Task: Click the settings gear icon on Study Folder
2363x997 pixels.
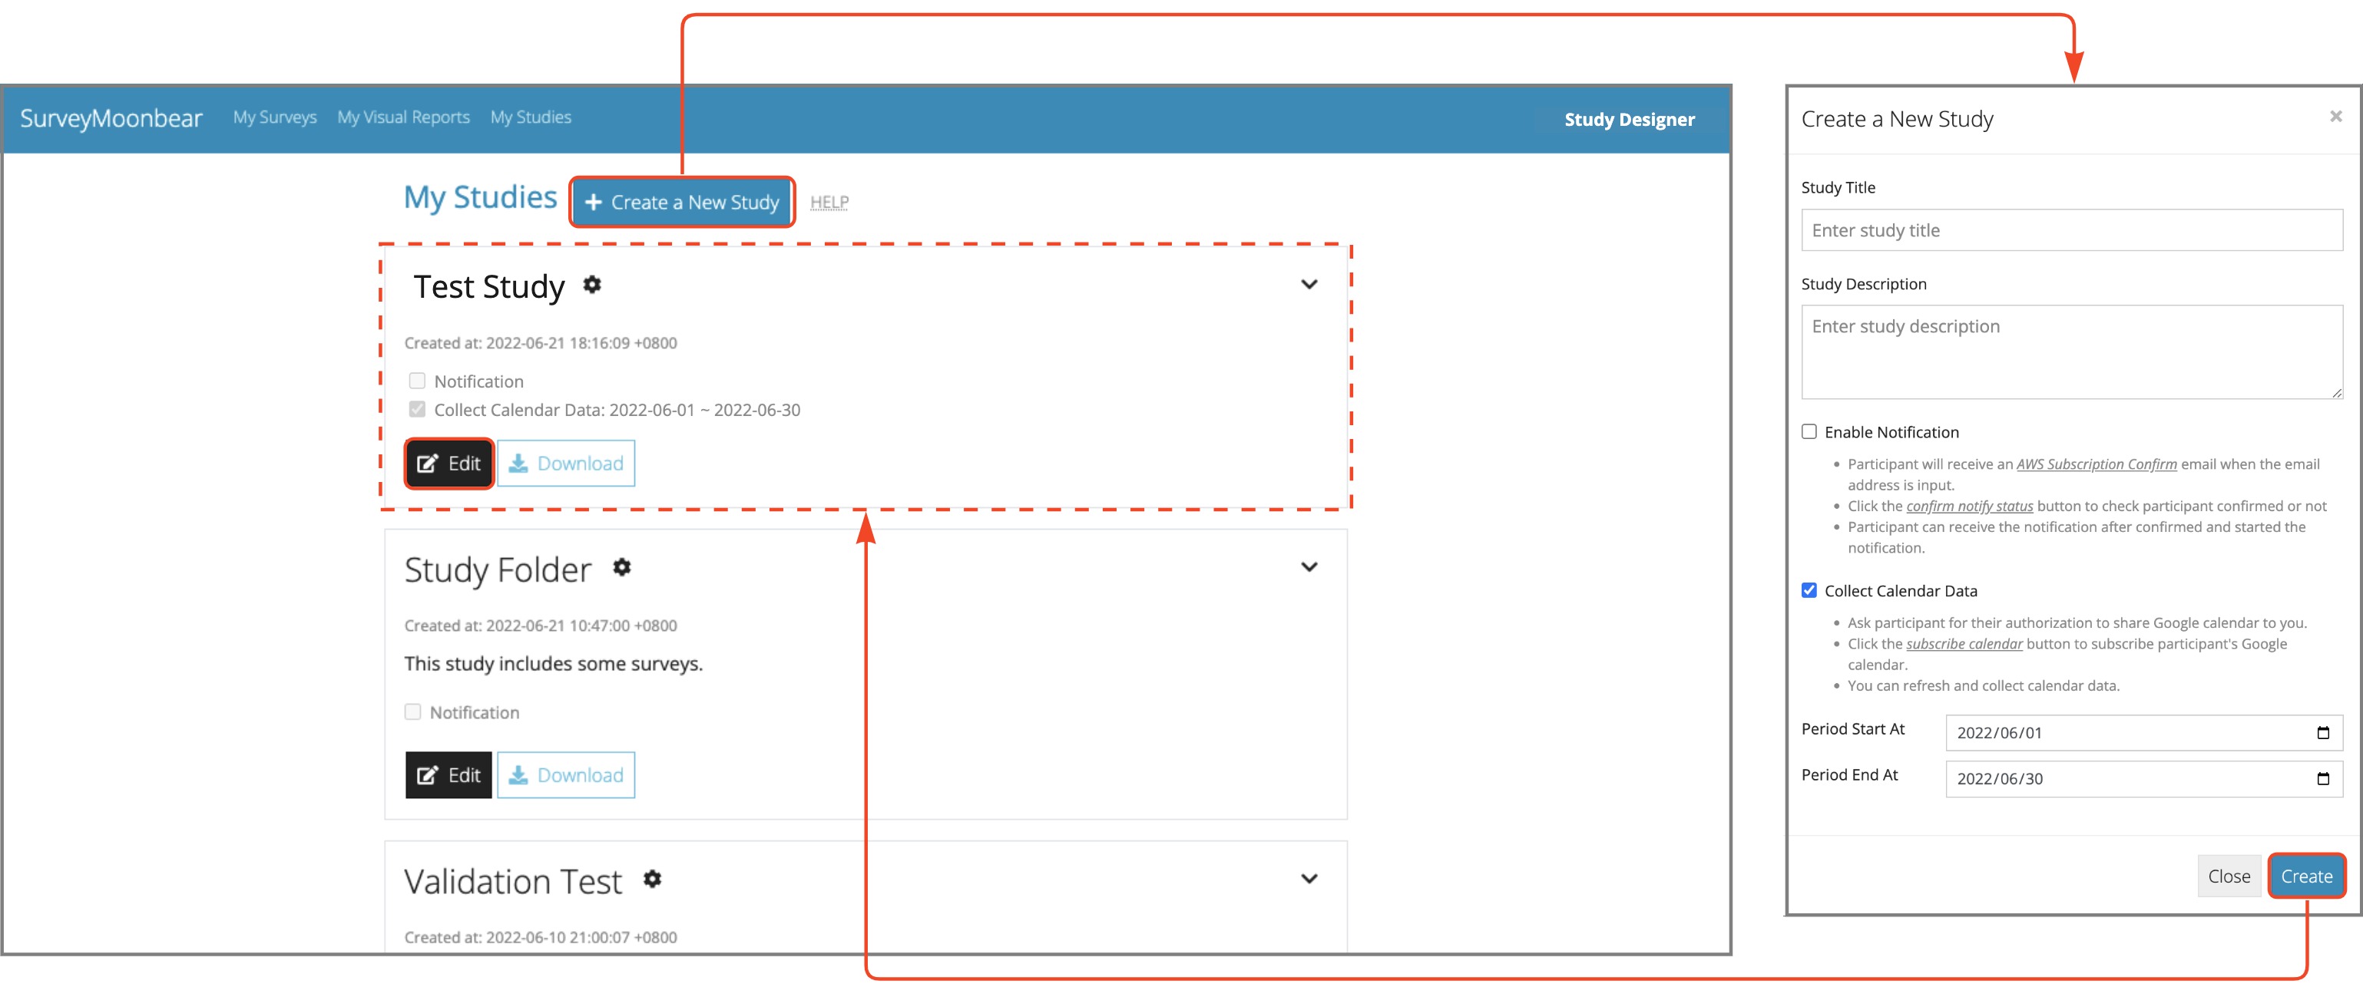Action: coord(620,569)
